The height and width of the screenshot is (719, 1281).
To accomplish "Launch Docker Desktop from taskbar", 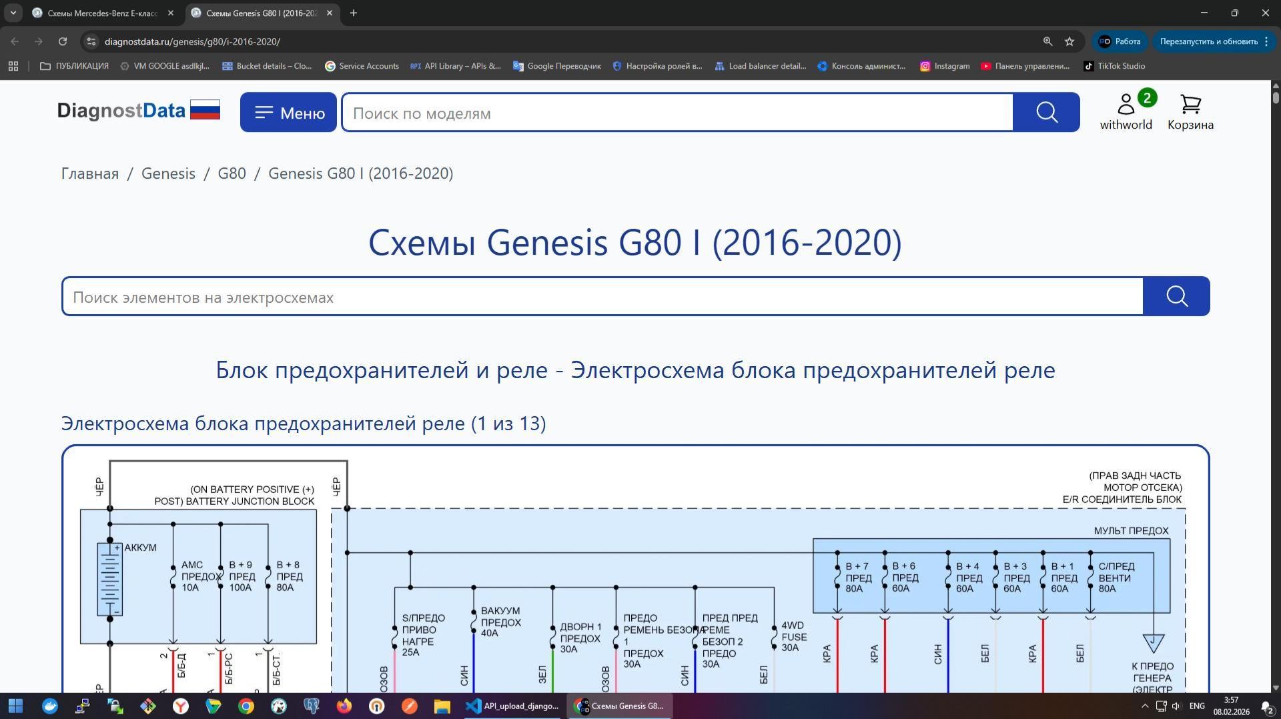I will tap(50, 706).
